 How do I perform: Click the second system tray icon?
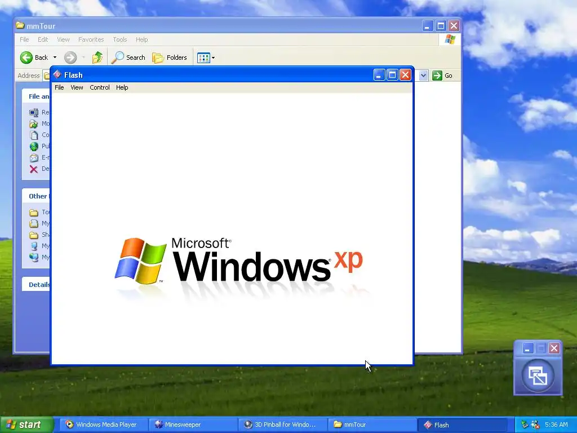click(535, 425)
